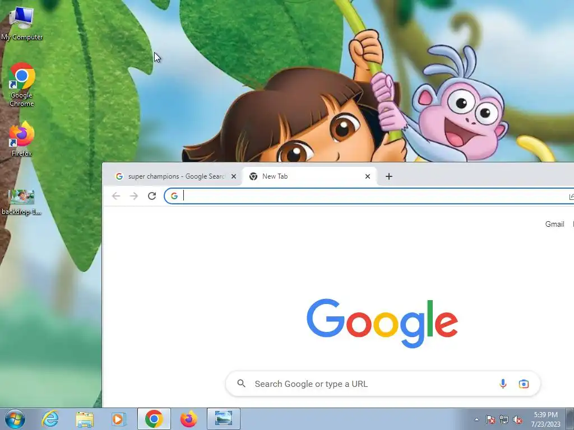This screenshot has height=430, width=574.
Task: Switch to the super champions Google Search tab
Action: pyautogui.click(x=172, y=176)
